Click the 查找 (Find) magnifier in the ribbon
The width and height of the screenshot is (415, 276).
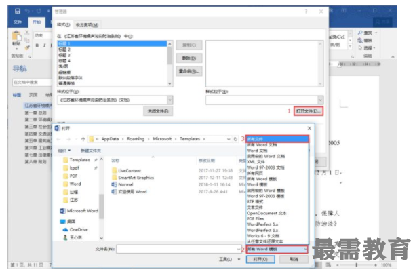point(360,33)
